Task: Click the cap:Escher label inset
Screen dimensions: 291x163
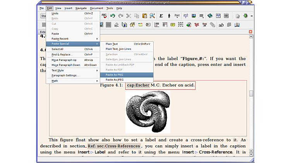Action: 138,85
